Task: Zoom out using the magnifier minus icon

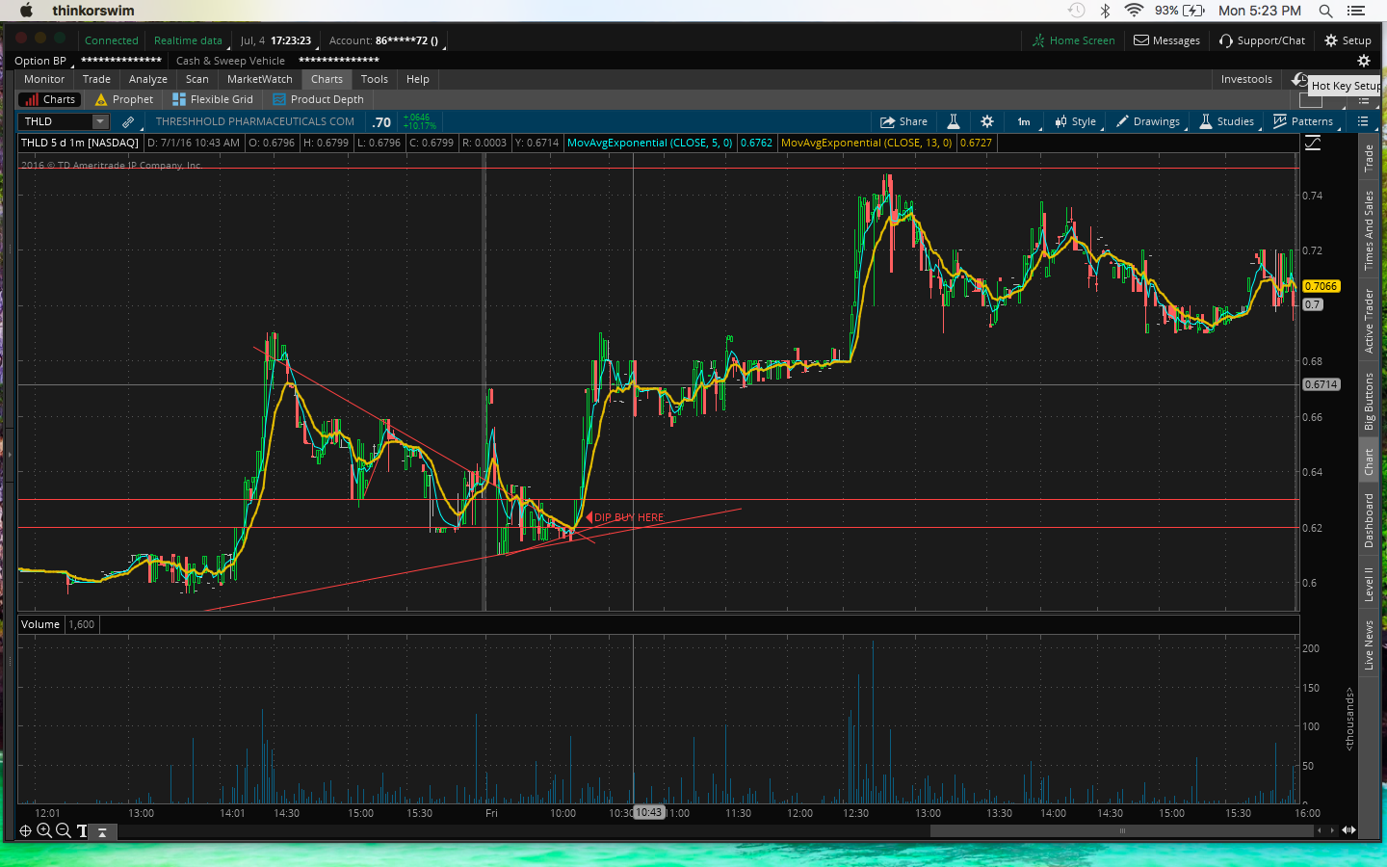Action: 64,830
